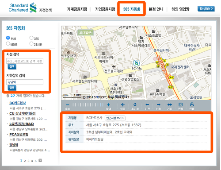Go to results page 4
The width and height of the screenshot is (221, 170).
(x=32, y=161)
